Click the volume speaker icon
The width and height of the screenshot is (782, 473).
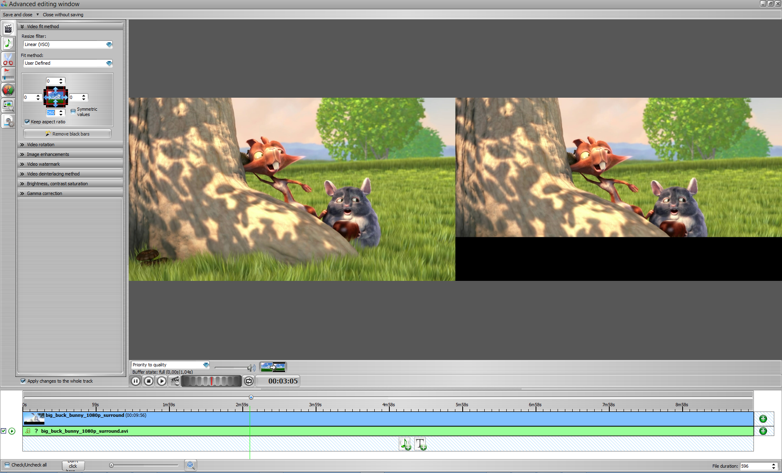(251, 368)
